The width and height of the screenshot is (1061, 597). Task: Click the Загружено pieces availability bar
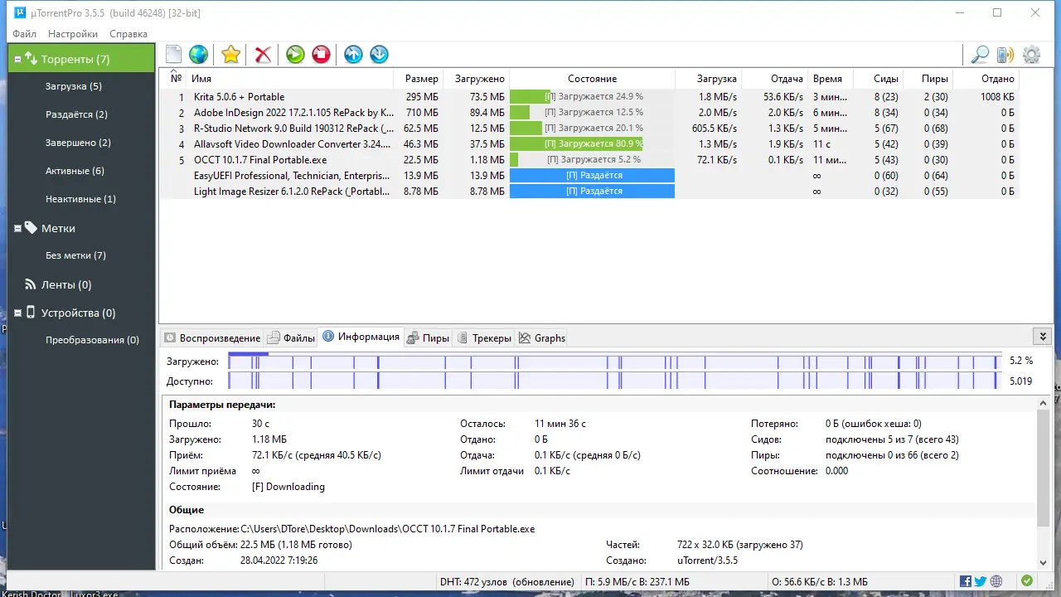coord(615,362)
